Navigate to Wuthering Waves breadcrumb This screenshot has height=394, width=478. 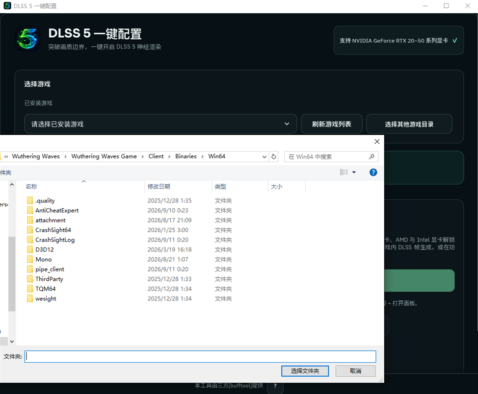36,156
